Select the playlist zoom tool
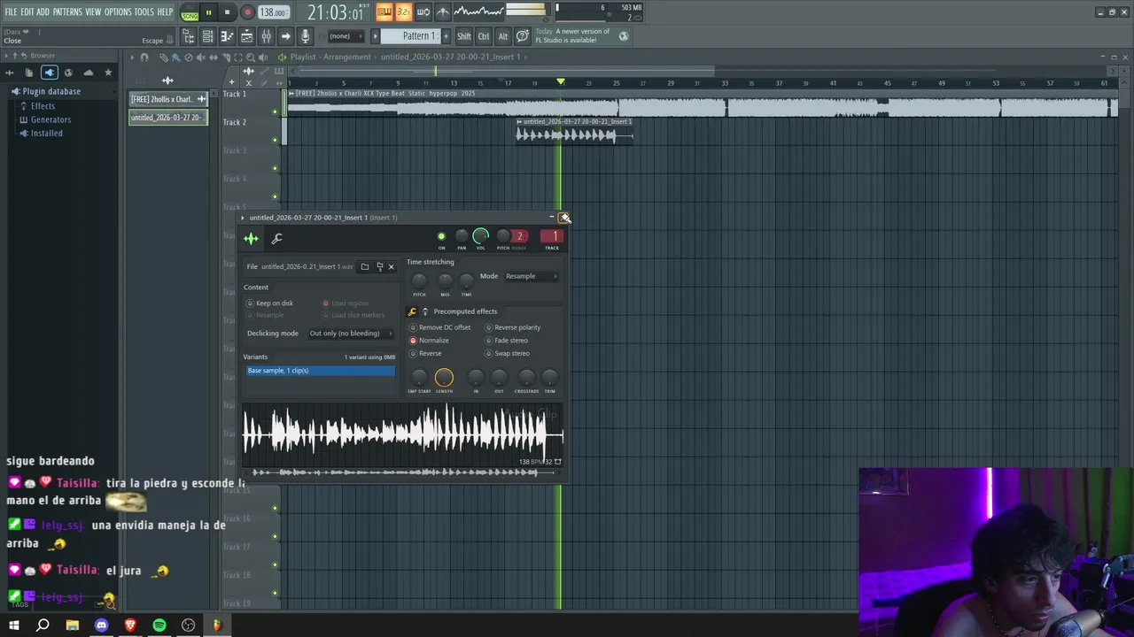Image resolution: width=1134 pixels, height=637 pixels. [x=251, y=57]
